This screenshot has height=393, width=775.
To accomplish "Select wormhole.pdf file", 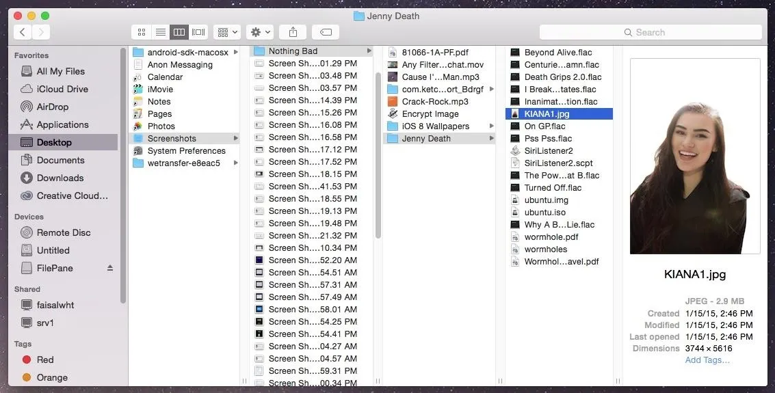I will (559, 237).
